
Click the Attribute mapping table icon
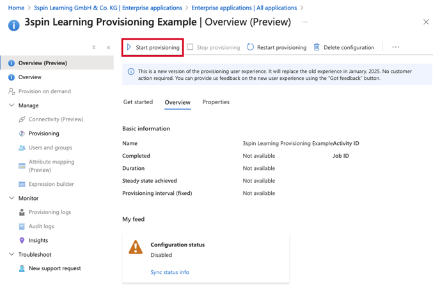[x=22, y=166]
